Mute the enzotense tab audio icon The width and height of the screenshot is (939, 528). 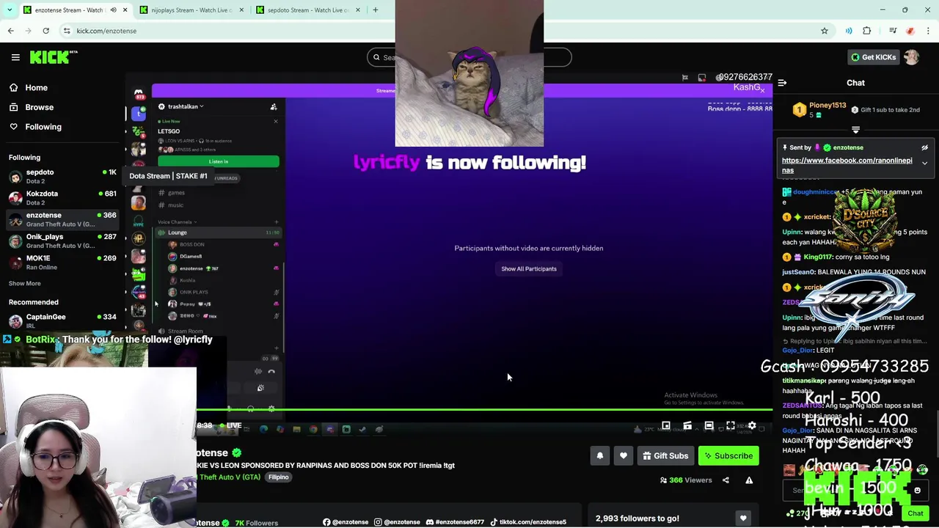[x=113, y=10]
